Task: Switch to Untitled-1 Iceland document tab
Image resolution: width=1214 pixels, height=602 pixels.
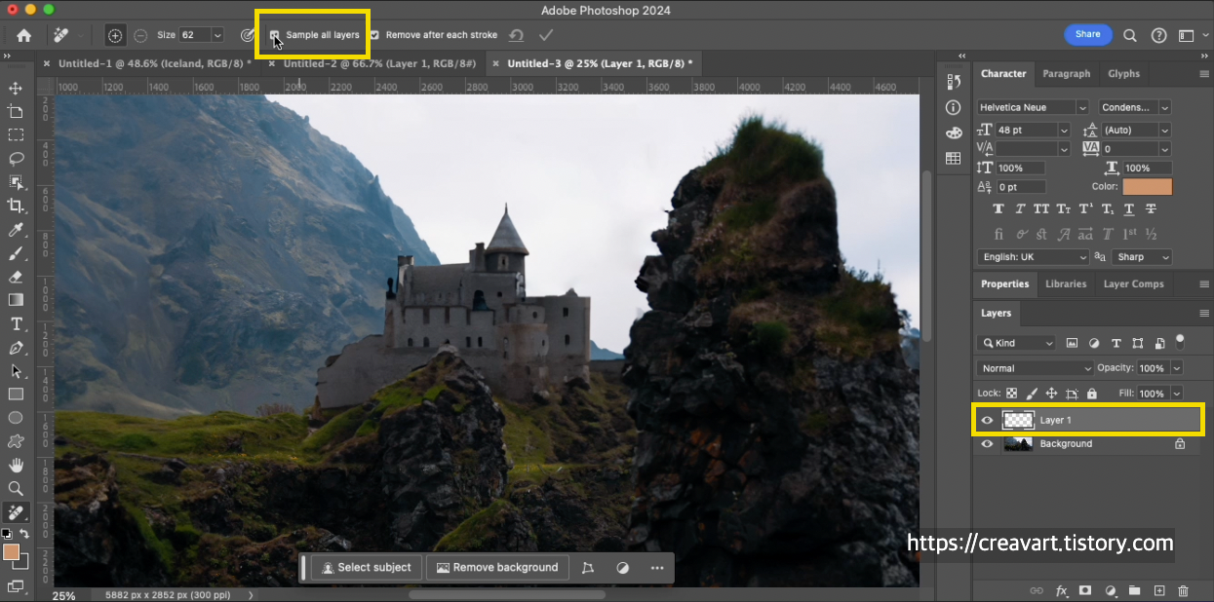Action: click(x=154, y=63)
